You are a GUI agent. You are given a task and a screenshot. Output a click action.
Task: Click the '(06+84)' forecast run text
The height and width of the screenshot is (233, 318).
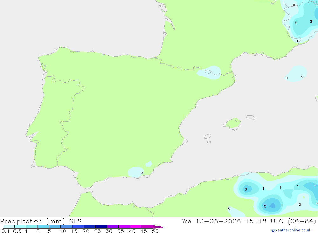pos(302,221)
